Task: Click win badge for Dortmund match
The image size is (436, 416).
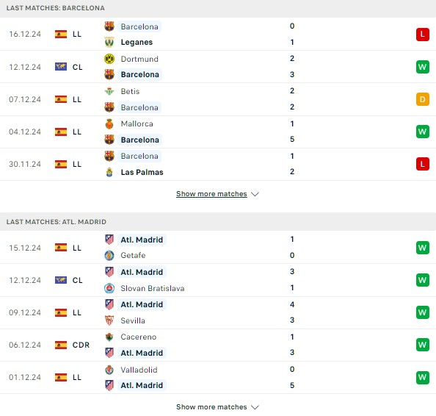Action: 423,67
